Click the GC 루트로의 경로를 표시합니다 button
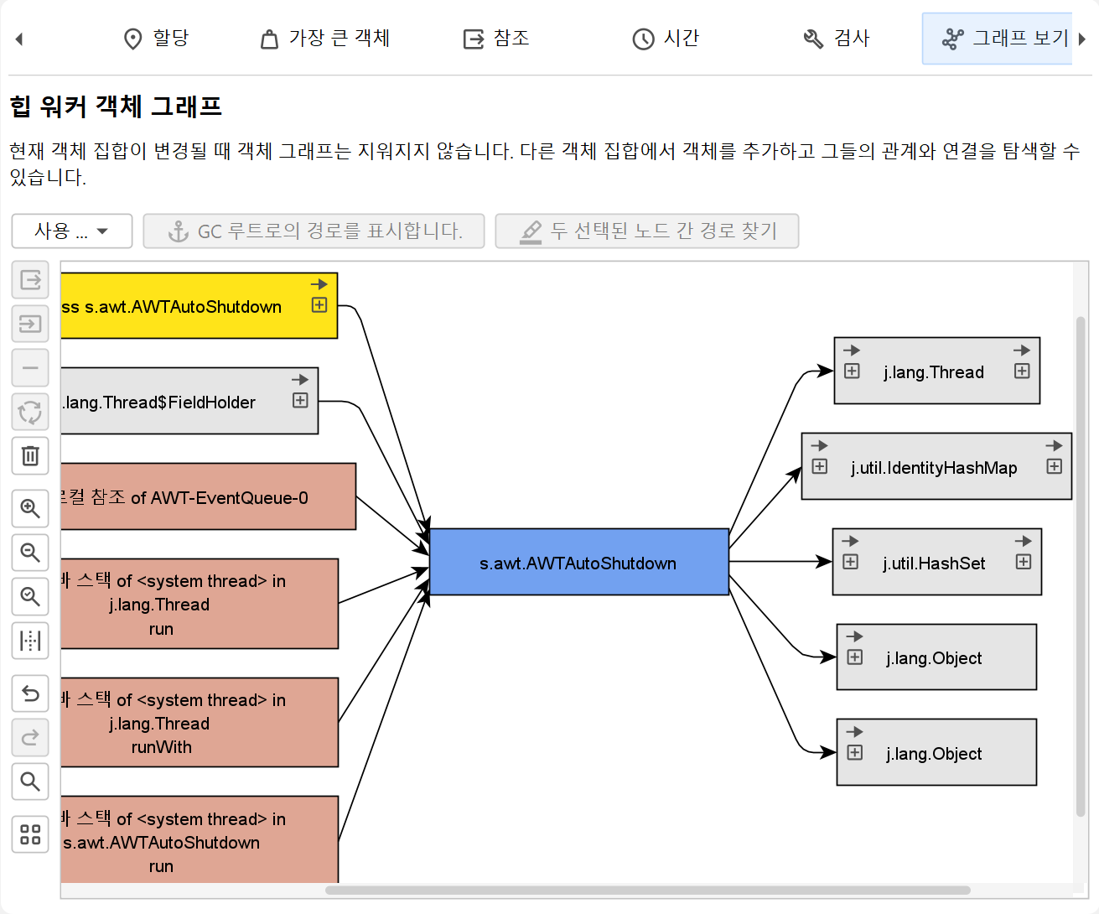 point(314,231)
